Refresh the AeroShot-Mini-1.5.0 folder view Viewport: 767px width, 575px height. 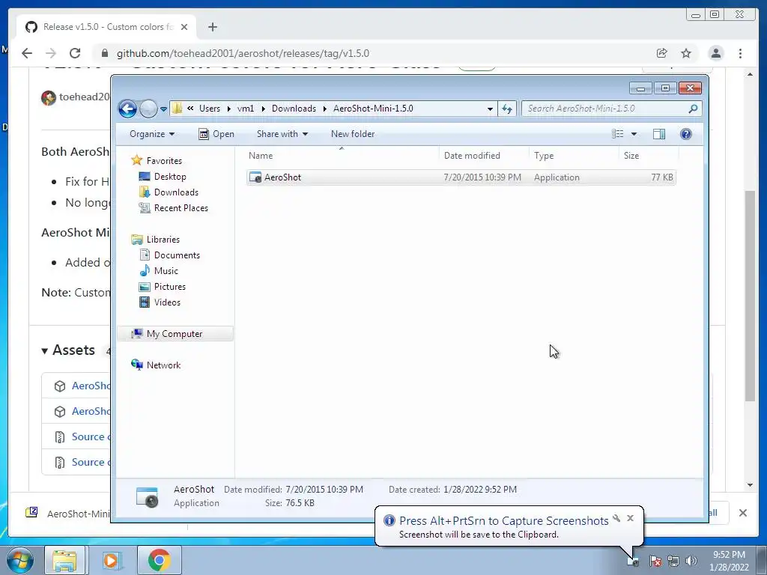click(507, 109)
